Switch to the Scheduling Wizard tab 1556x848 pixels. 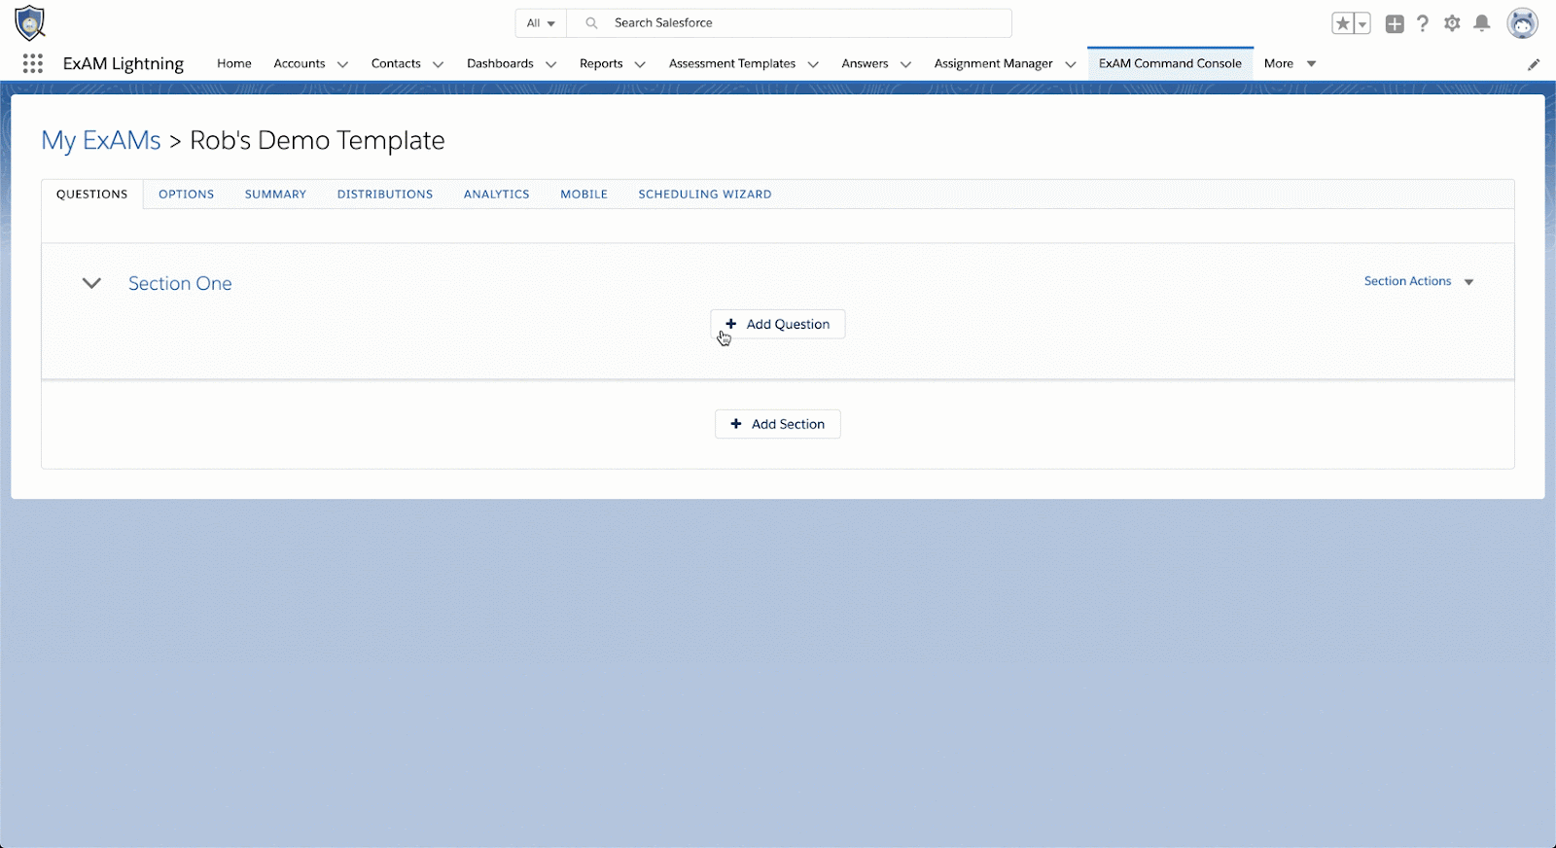point(705,194)
